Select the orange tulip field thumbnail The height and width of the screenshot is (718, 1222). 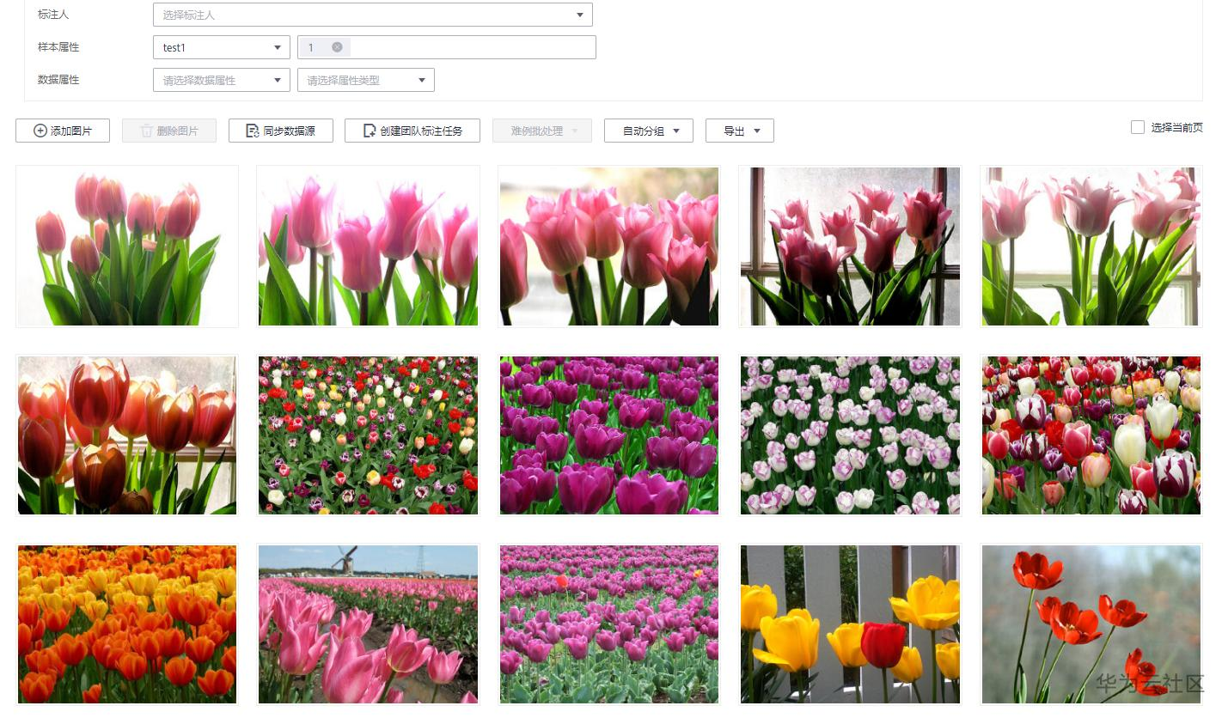click(x=126, y=624)
